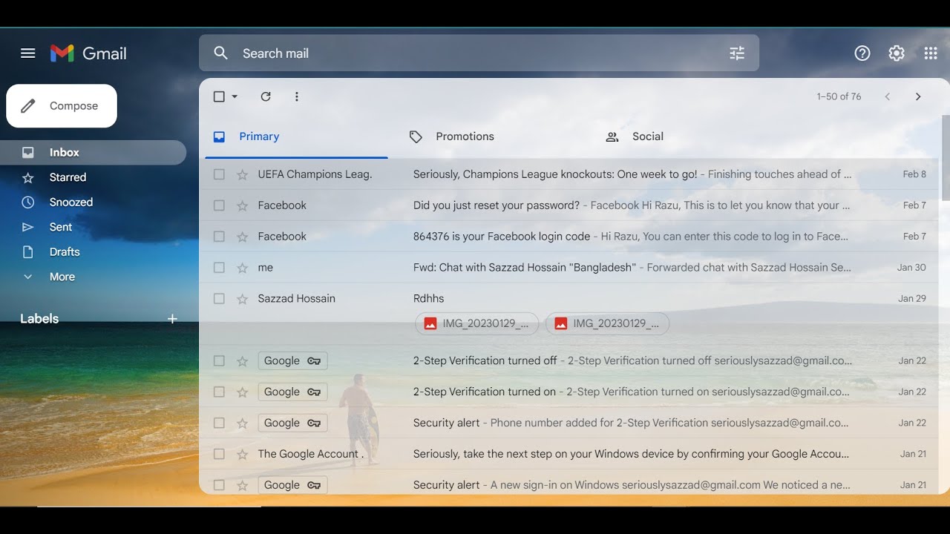
Task: Star the 2-Step Verification turned on email
Action: (x=242, y=392)
